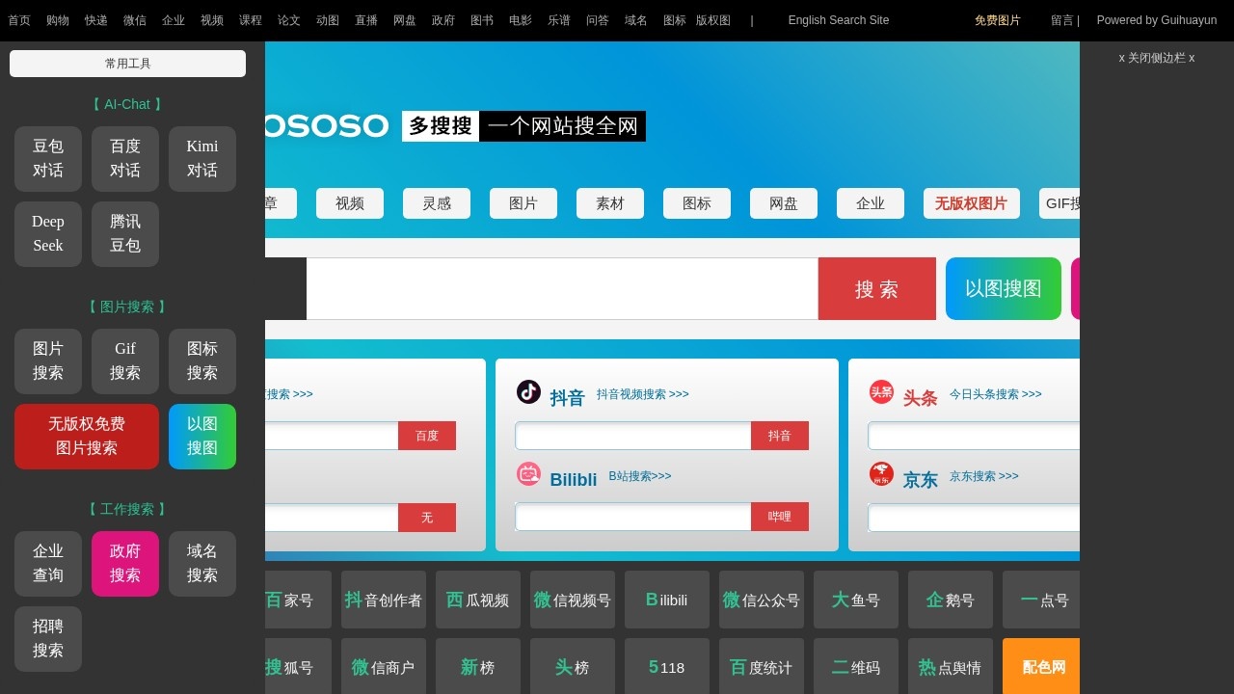Open the 百度统计 tile
The image size is (1234, 694).
pyautogui.click(x=762, y=666)
